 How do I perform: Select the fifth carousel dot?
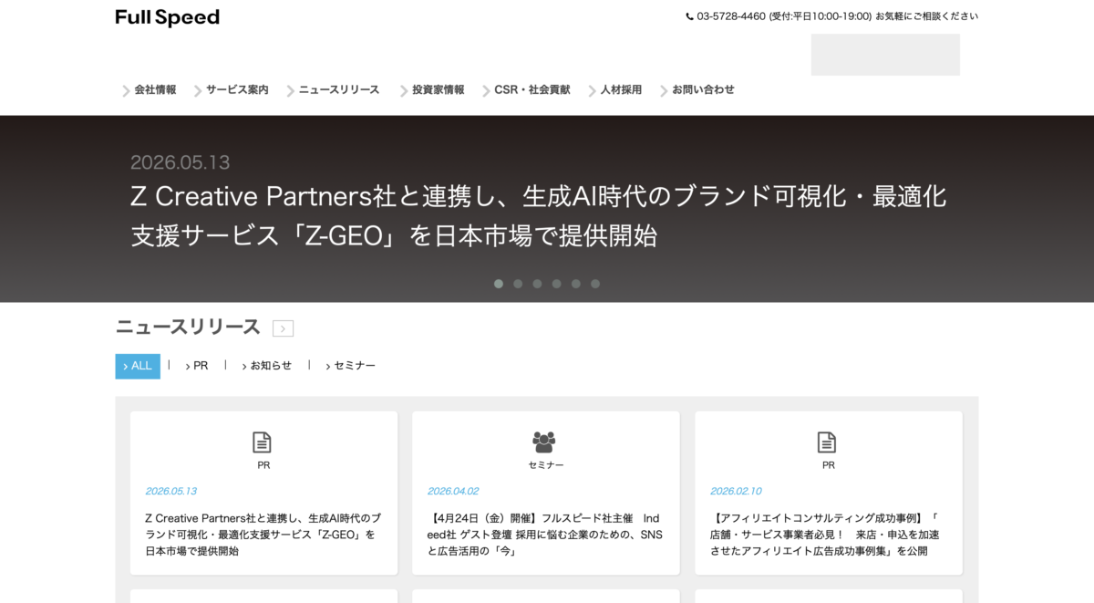pos(575,284)
